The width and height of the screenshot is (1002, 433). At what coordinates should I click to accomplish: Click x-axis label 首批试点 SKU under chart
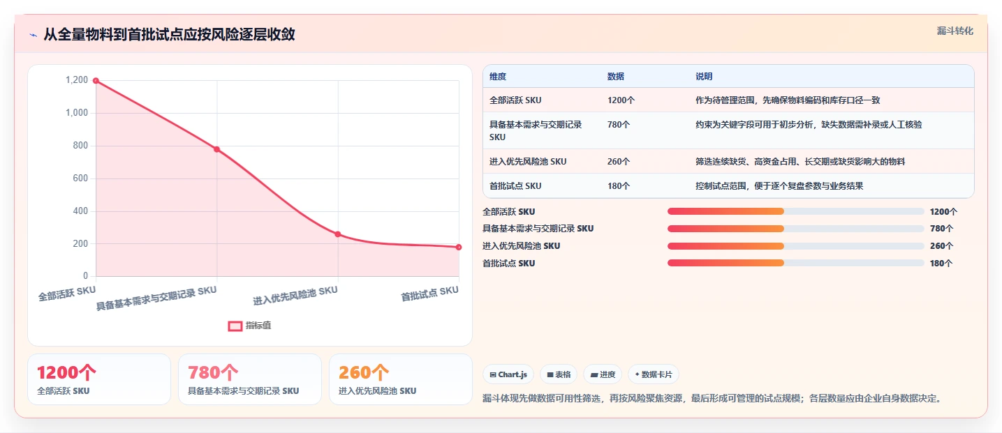429,293
